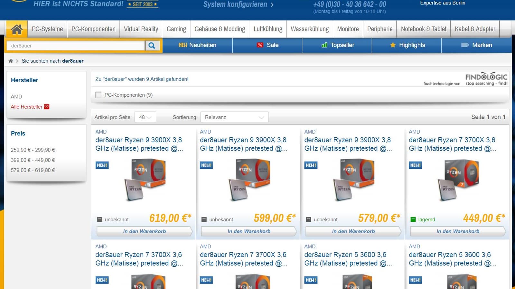Filter price 259,90 € - 299,90 €
The image size is (515, 289).
pyautogui.click(x=33, y=150)
